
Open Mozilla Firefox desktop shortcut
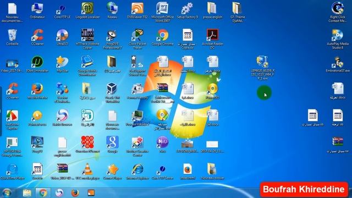(x=37, y=91)
